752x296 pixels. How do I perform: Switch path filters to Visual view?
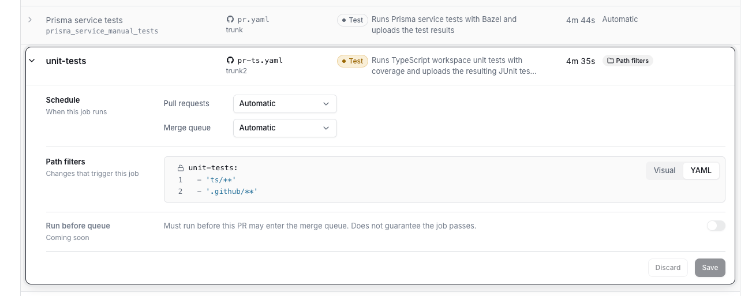[664, 170]
